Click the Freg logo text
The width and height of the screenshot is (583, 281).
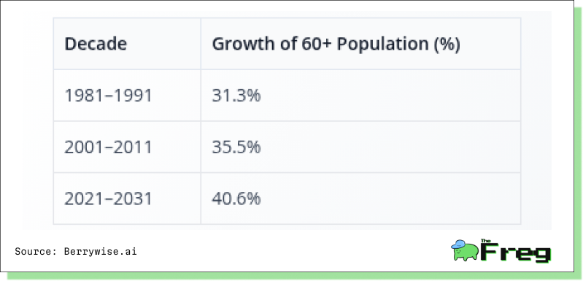[515, 252]
